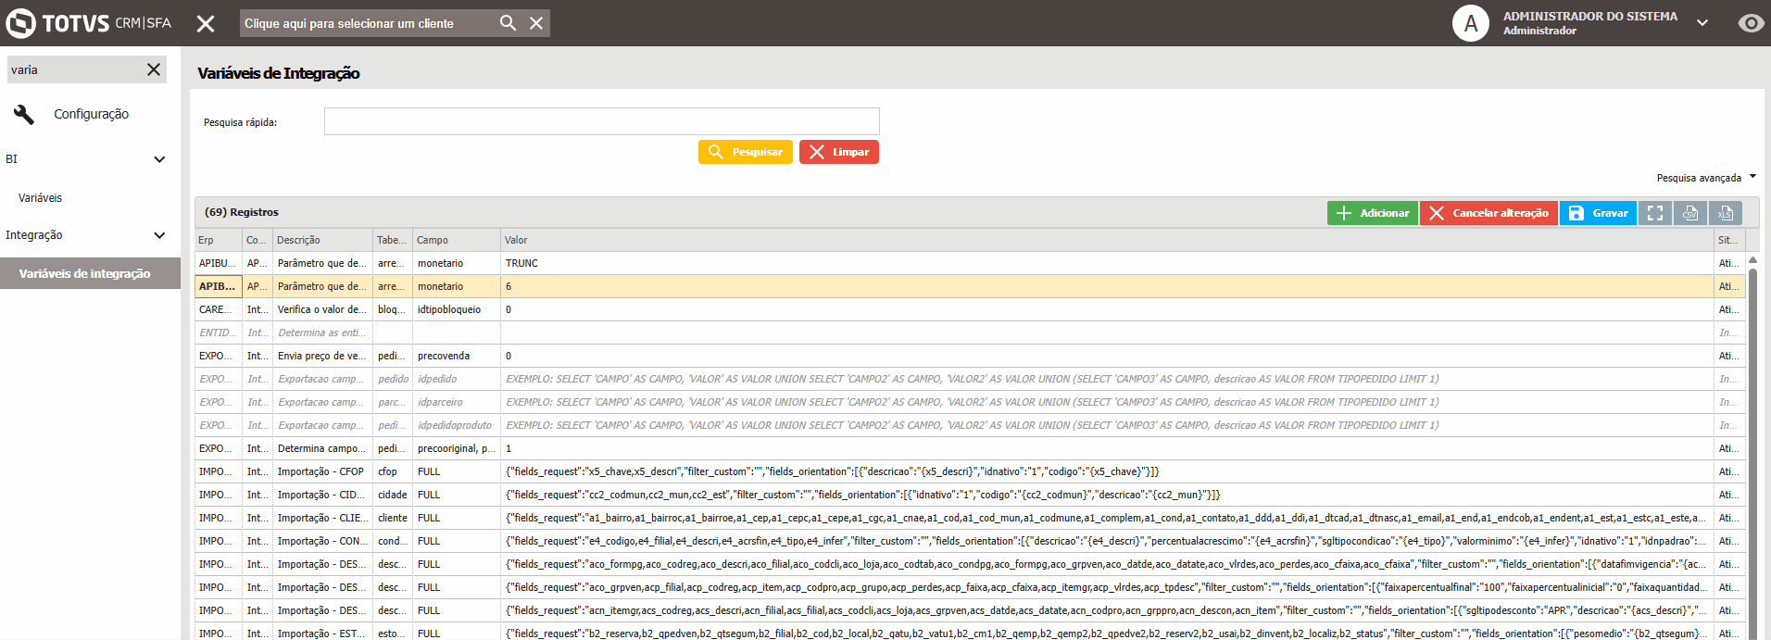Select the 'idparceiro' campo cell

click(x=457, y=402)
